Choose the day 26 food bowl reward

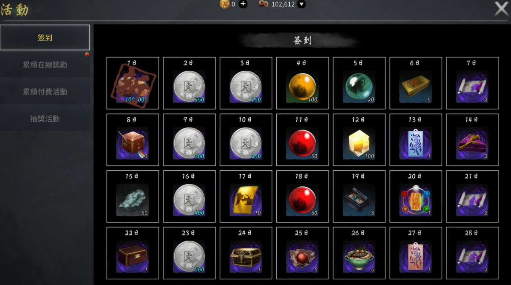(359, 253)
